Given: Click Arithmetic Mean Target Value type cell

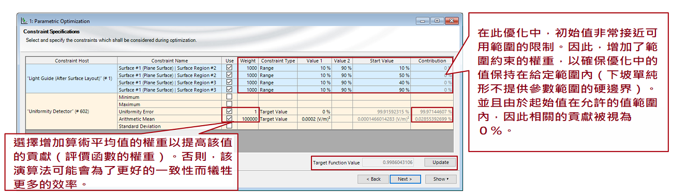Looking at the screenshot, I should (x=278, y=118).
